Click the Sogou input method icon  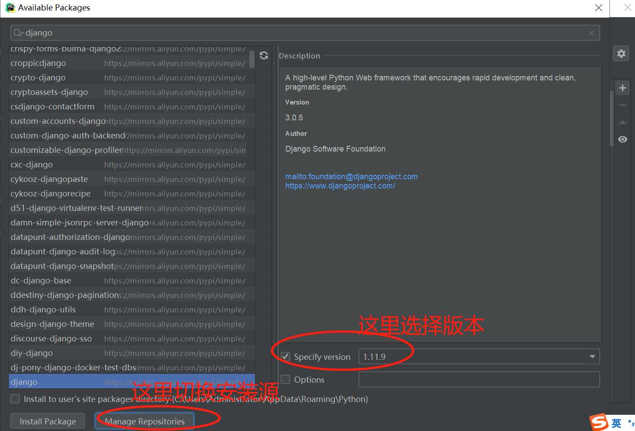(x=599, y=422)
